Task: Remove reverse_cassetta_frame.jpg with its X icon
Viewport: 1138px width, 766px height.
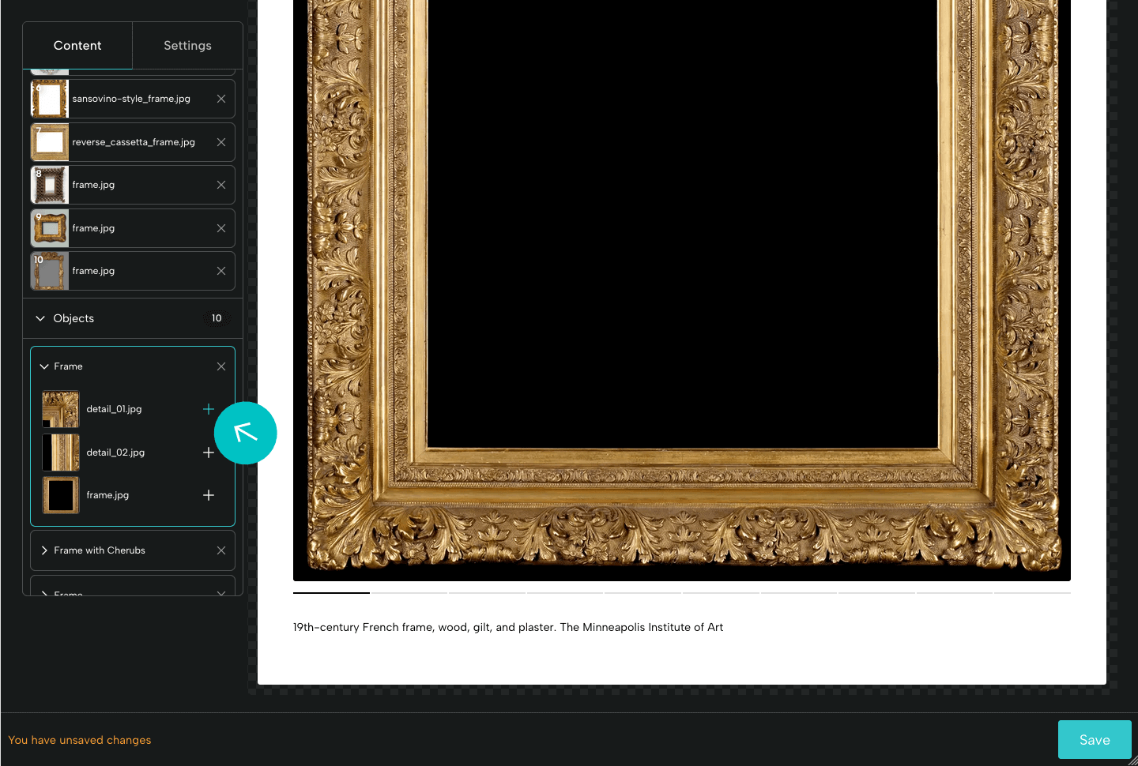Action: [221, 142]
